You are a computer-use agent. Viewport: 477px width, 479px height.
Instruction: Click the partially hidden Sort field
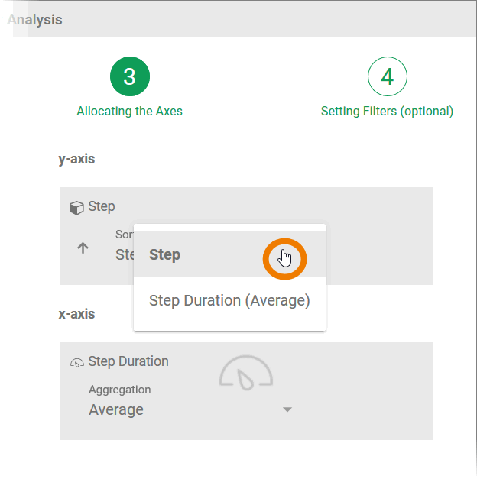(124, 254)
